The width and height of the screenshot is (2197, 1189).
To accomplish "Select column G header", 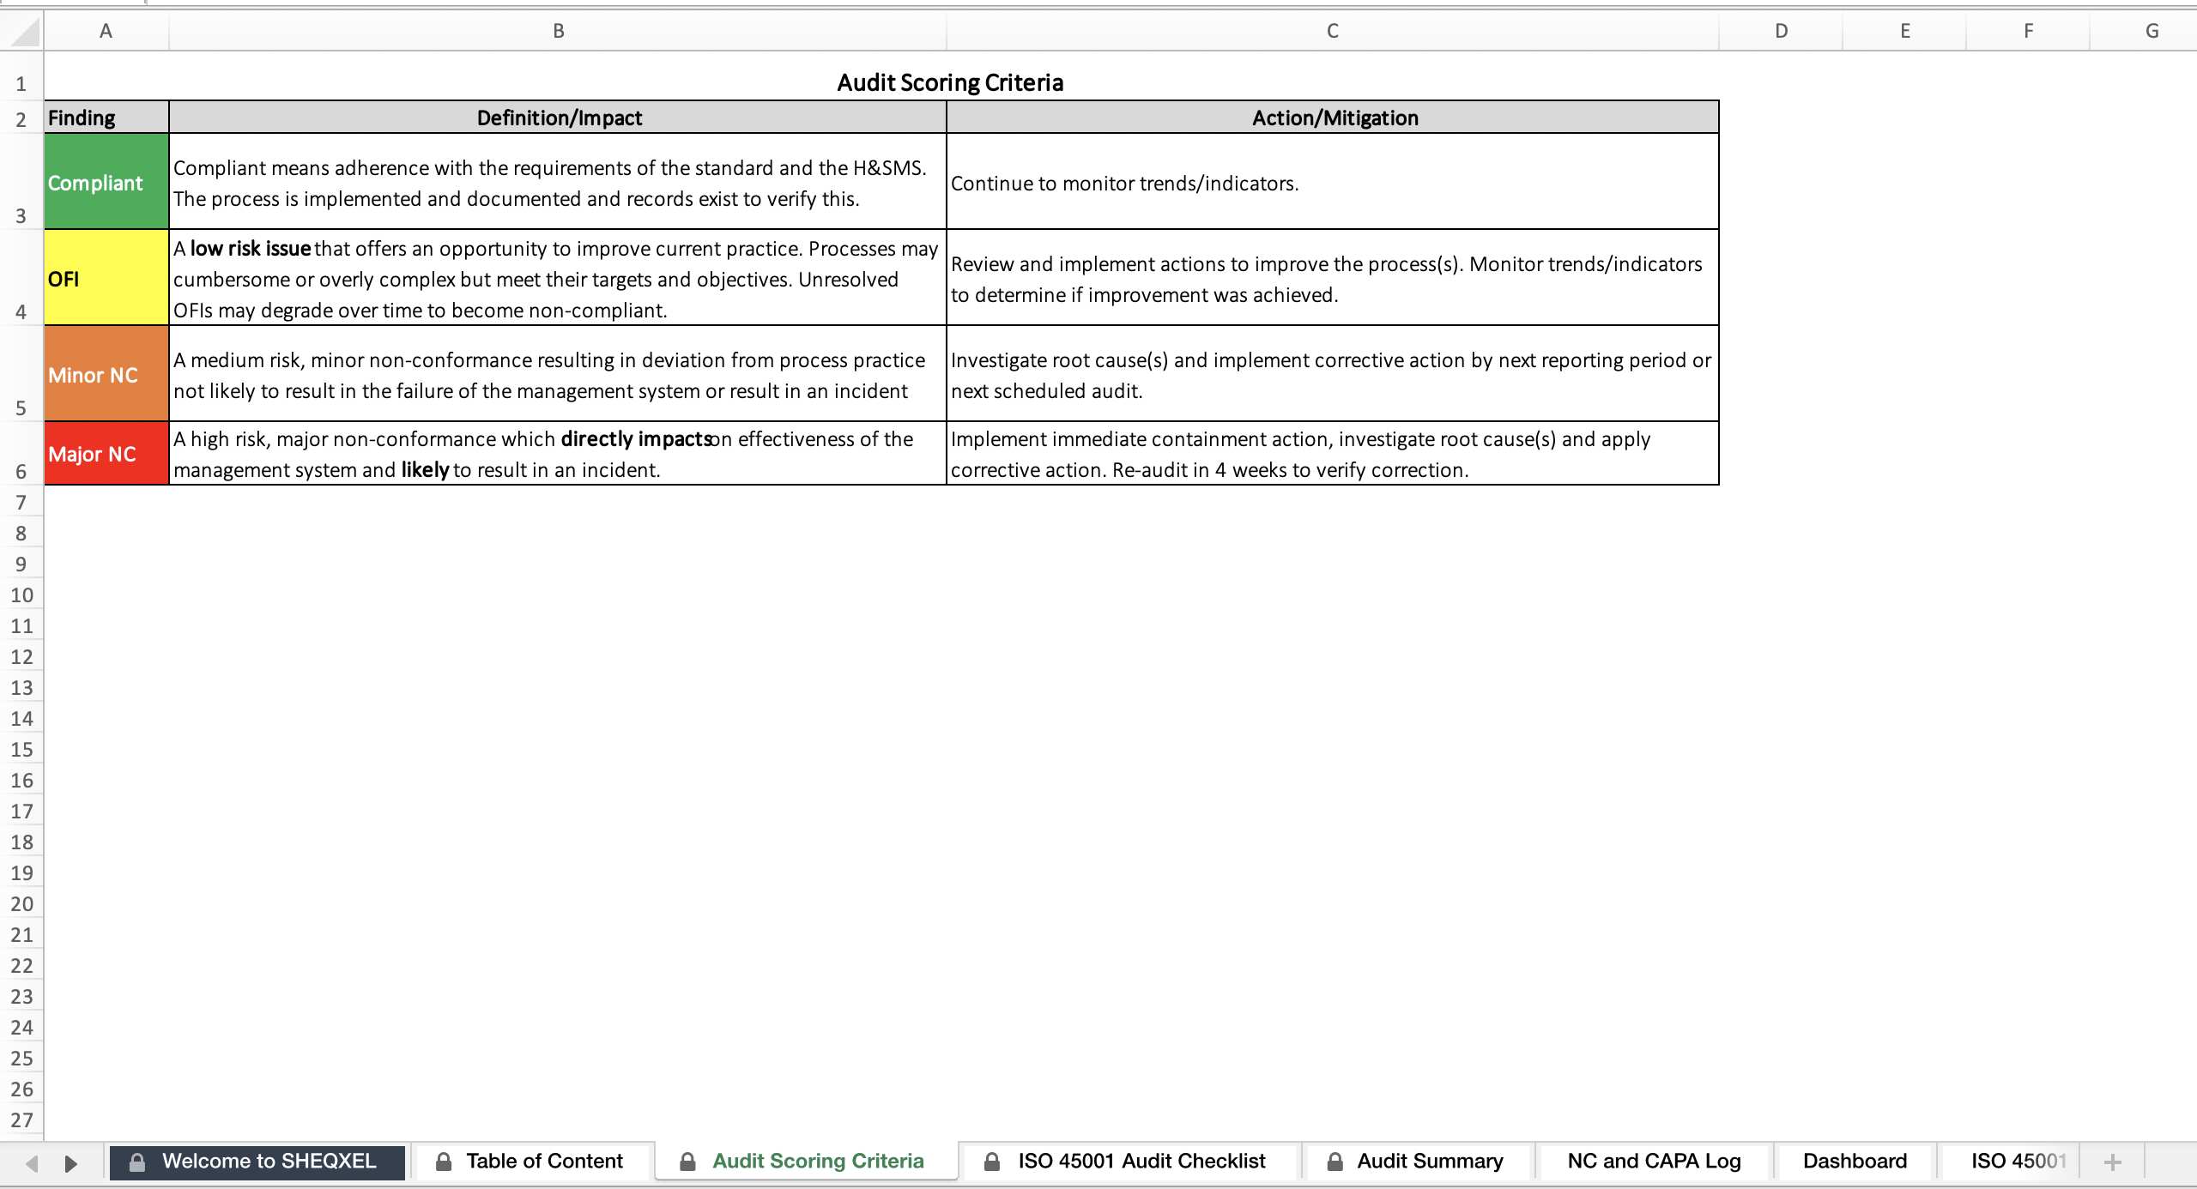I will coord(2146,31).
